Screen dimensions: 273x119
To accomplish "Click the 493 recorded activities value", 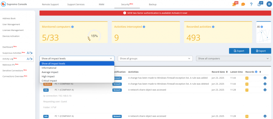I will 193,38.
